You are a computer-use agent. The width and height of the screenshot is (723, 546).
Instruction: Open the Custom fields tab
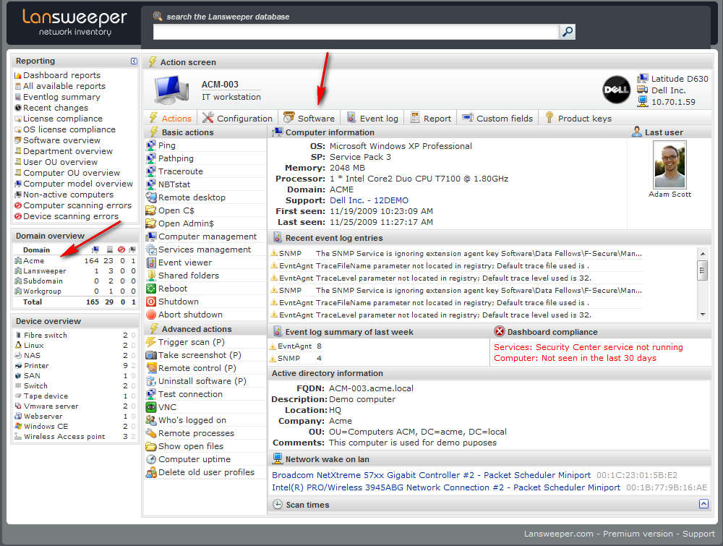pos(498,118)
